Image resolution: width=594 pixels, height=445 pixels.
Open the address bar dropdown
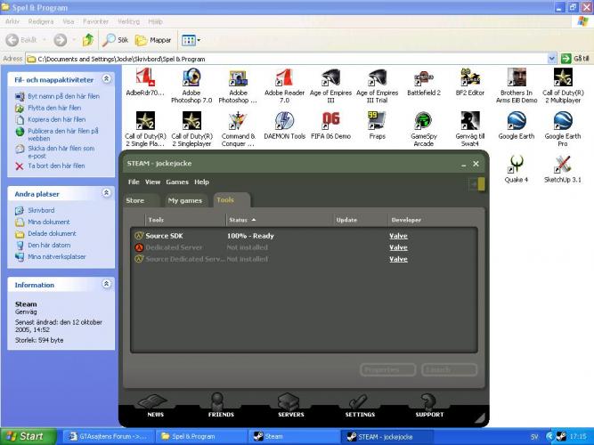(x=551, y=59)
